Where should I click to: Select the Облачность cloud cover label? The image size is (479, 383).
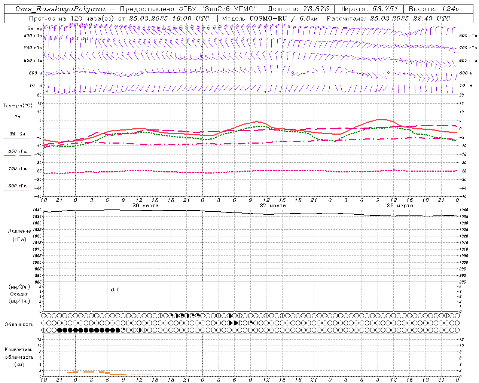pyautogui.click(x=19, y=325)
